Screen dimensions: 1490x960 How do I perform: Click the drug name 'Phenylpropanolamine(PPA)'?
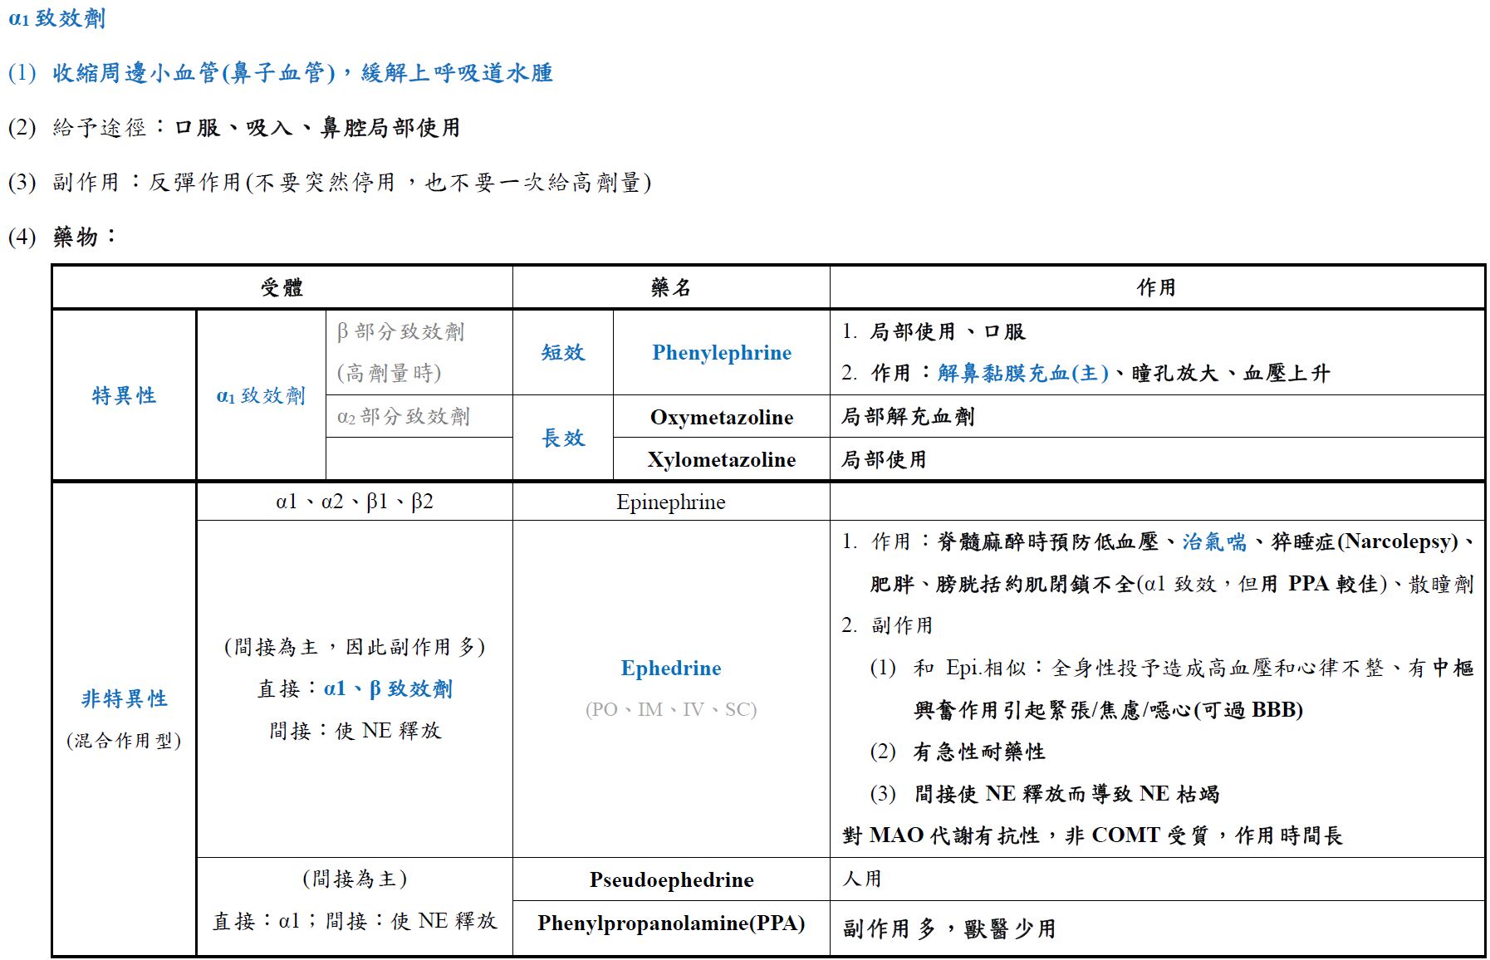(x=671, y=923)
